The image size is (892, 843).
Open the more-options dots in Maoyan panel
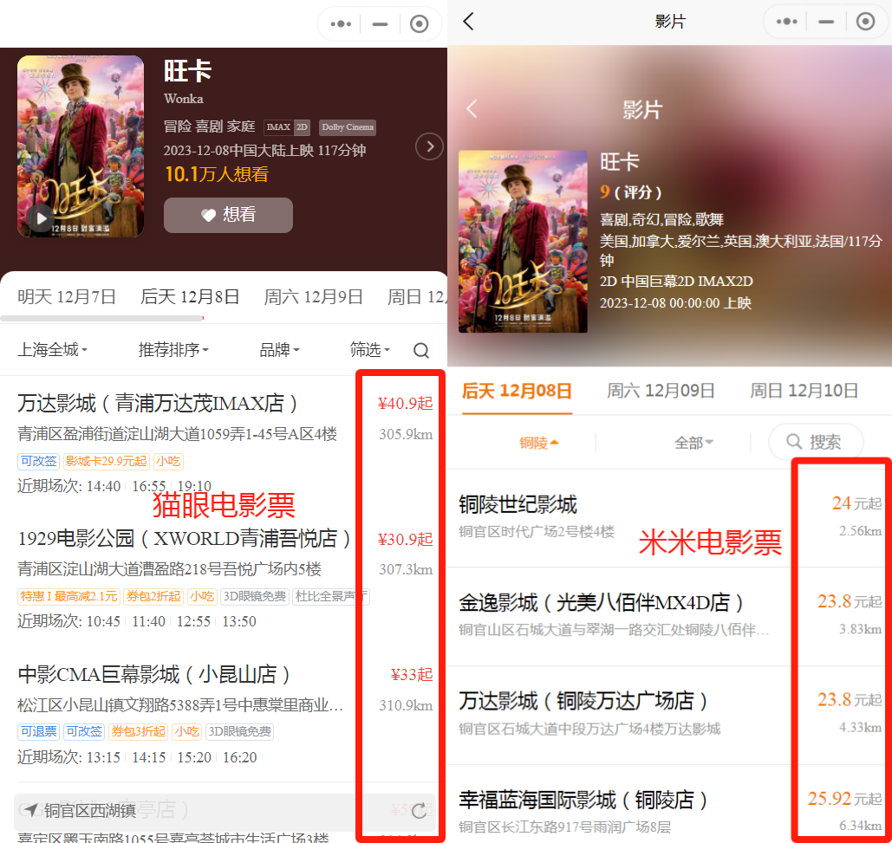pyautogui.click(x=341, y=24)
